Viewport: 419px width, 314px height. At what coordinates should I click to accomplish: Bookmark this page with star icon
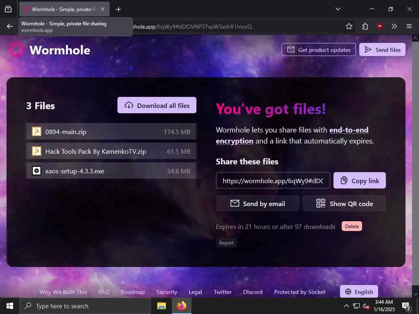pyautogui.click(x=349, y=26)
